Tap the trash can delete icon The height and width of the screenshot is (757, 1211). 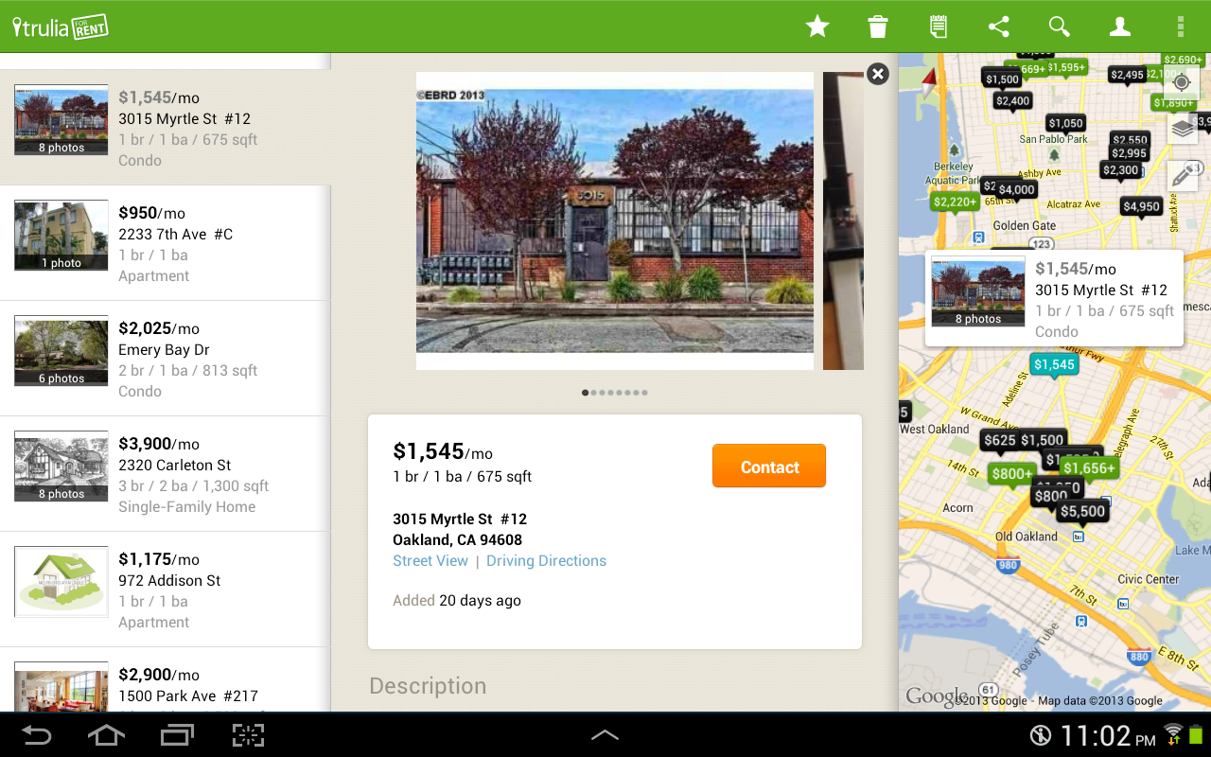pyautogui.click(x=878, y=26)
